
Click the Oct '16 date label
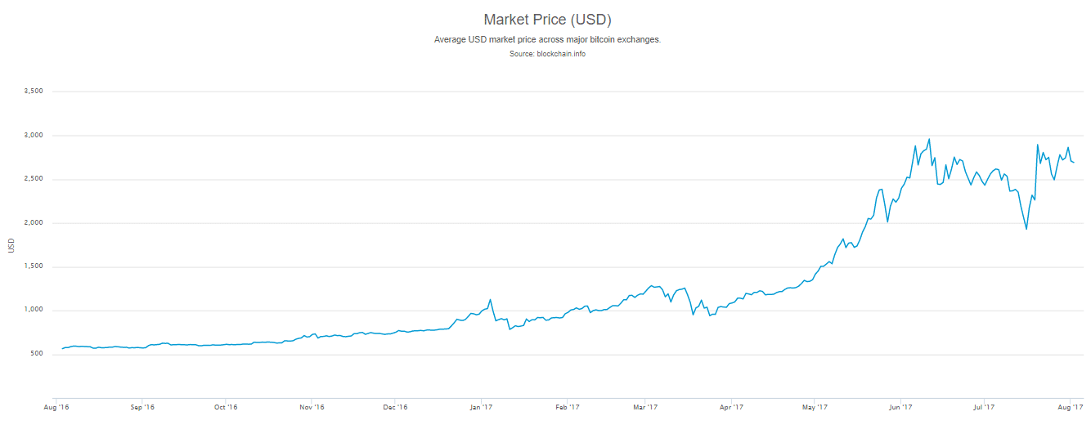tap(226, 406)
